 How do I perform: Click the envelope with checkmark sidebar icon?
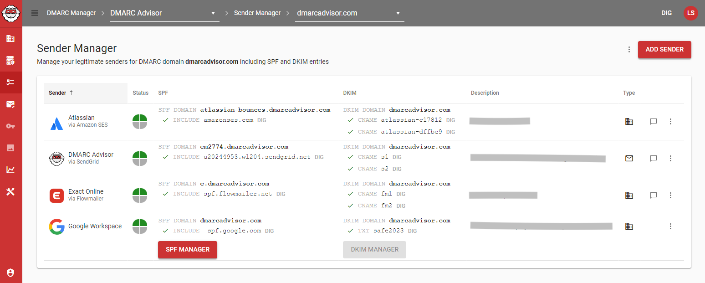click(x=11, y=104)
